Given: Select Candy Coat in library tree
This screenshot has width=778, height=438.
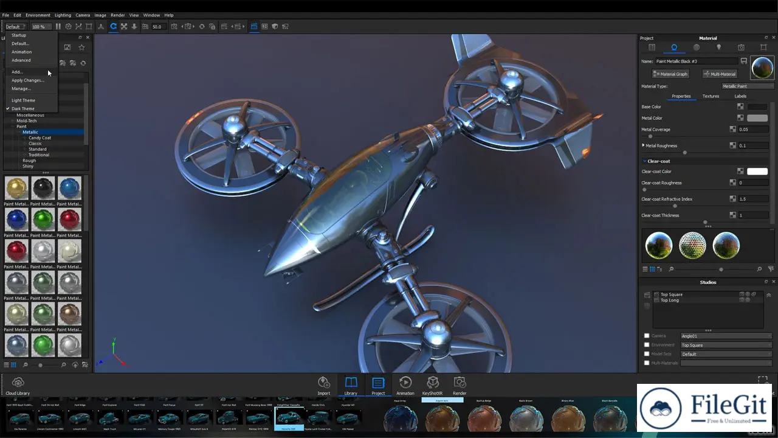Looking at the screenshot, I should pyautogui.click(x=40, y=138).
